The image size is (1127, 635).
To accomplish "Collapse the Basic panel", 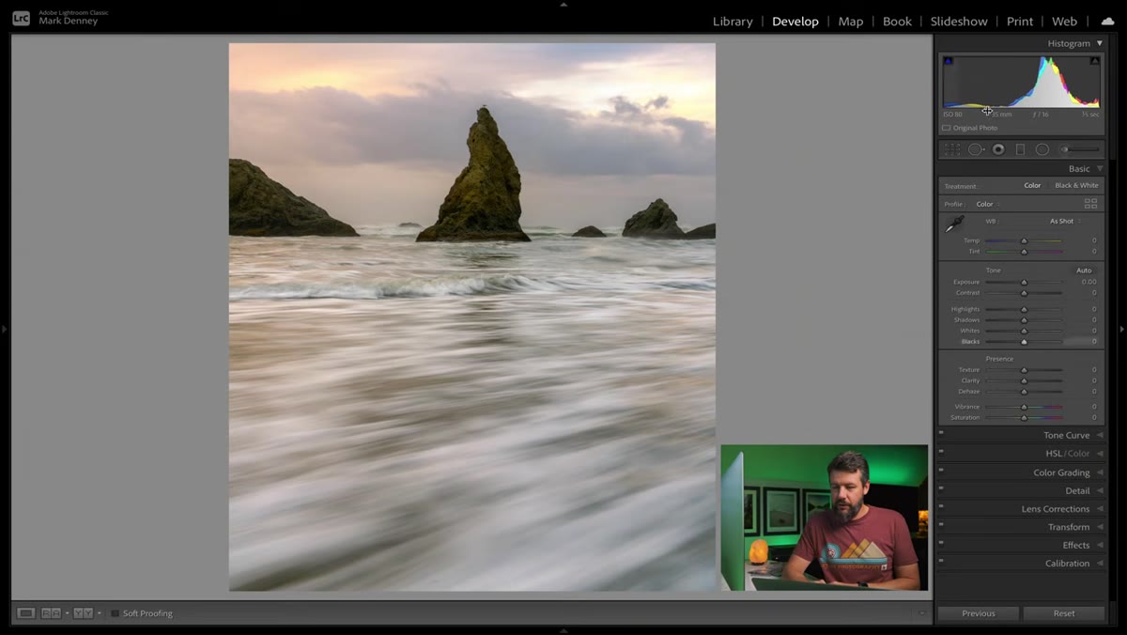I will (x=1100, y=169).
